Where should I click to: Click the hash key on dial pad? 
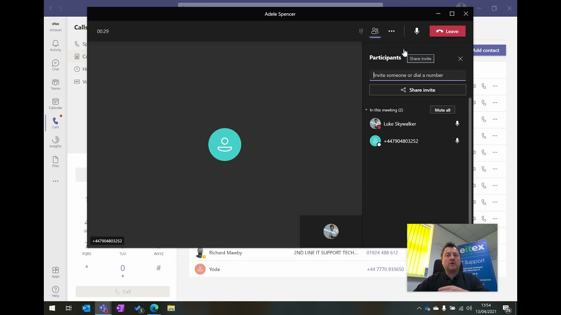click(x=159, y=268)
